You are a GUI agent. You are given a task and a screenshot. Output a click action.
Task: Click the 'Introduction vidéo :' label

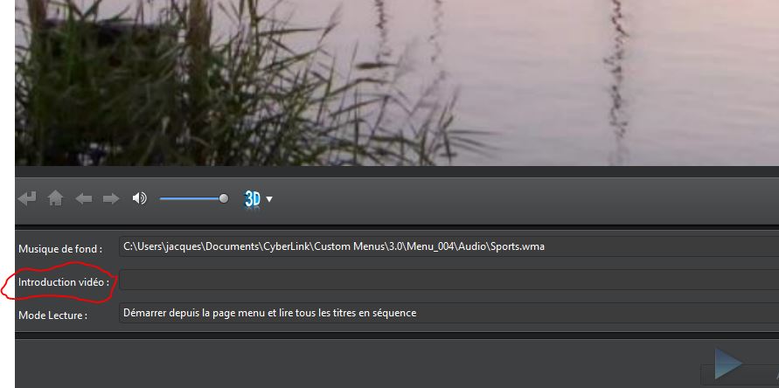[64, 282]
